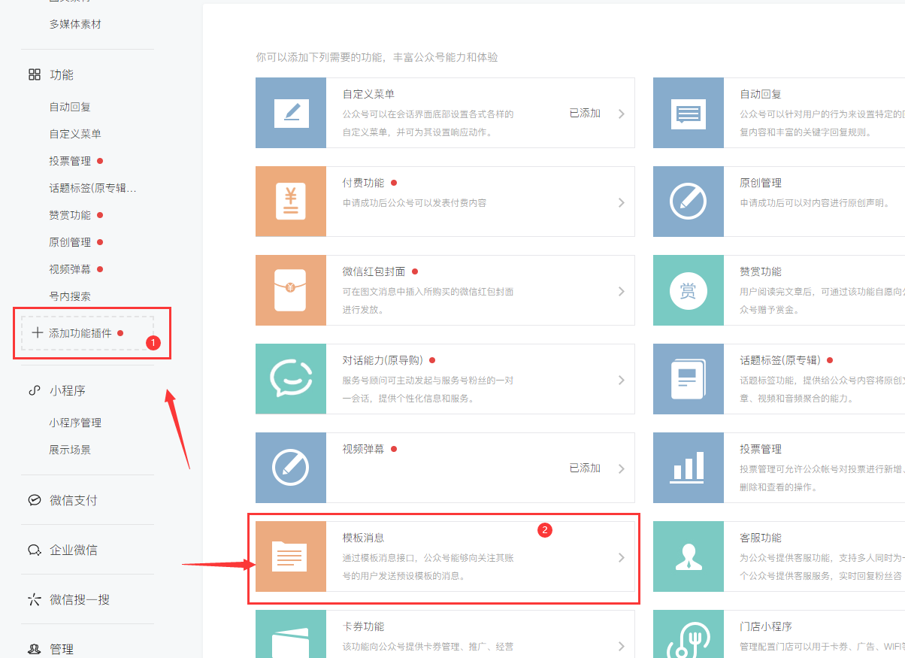Click the 小程序 sidebar heading
The height and width of the screenshot is (658, 905).
[68, 390]
